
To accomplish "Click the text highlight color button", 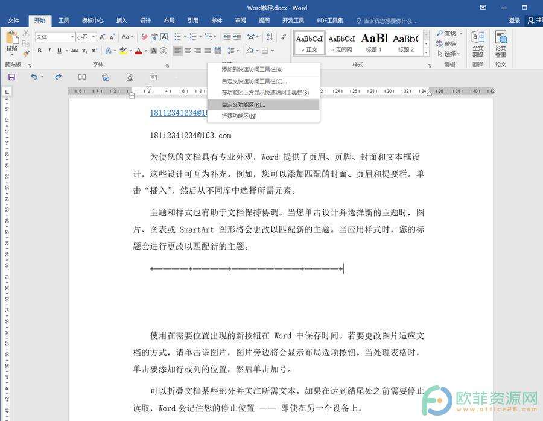I will 123,51.
